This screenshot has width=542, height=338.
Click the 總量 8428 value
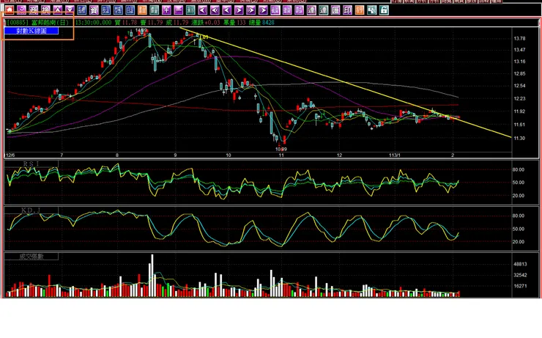tap(261, 23)
